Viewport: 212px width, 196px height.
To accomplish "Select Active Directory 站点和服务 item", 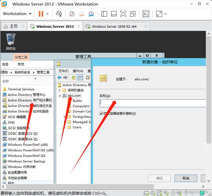I will [26, 111].
